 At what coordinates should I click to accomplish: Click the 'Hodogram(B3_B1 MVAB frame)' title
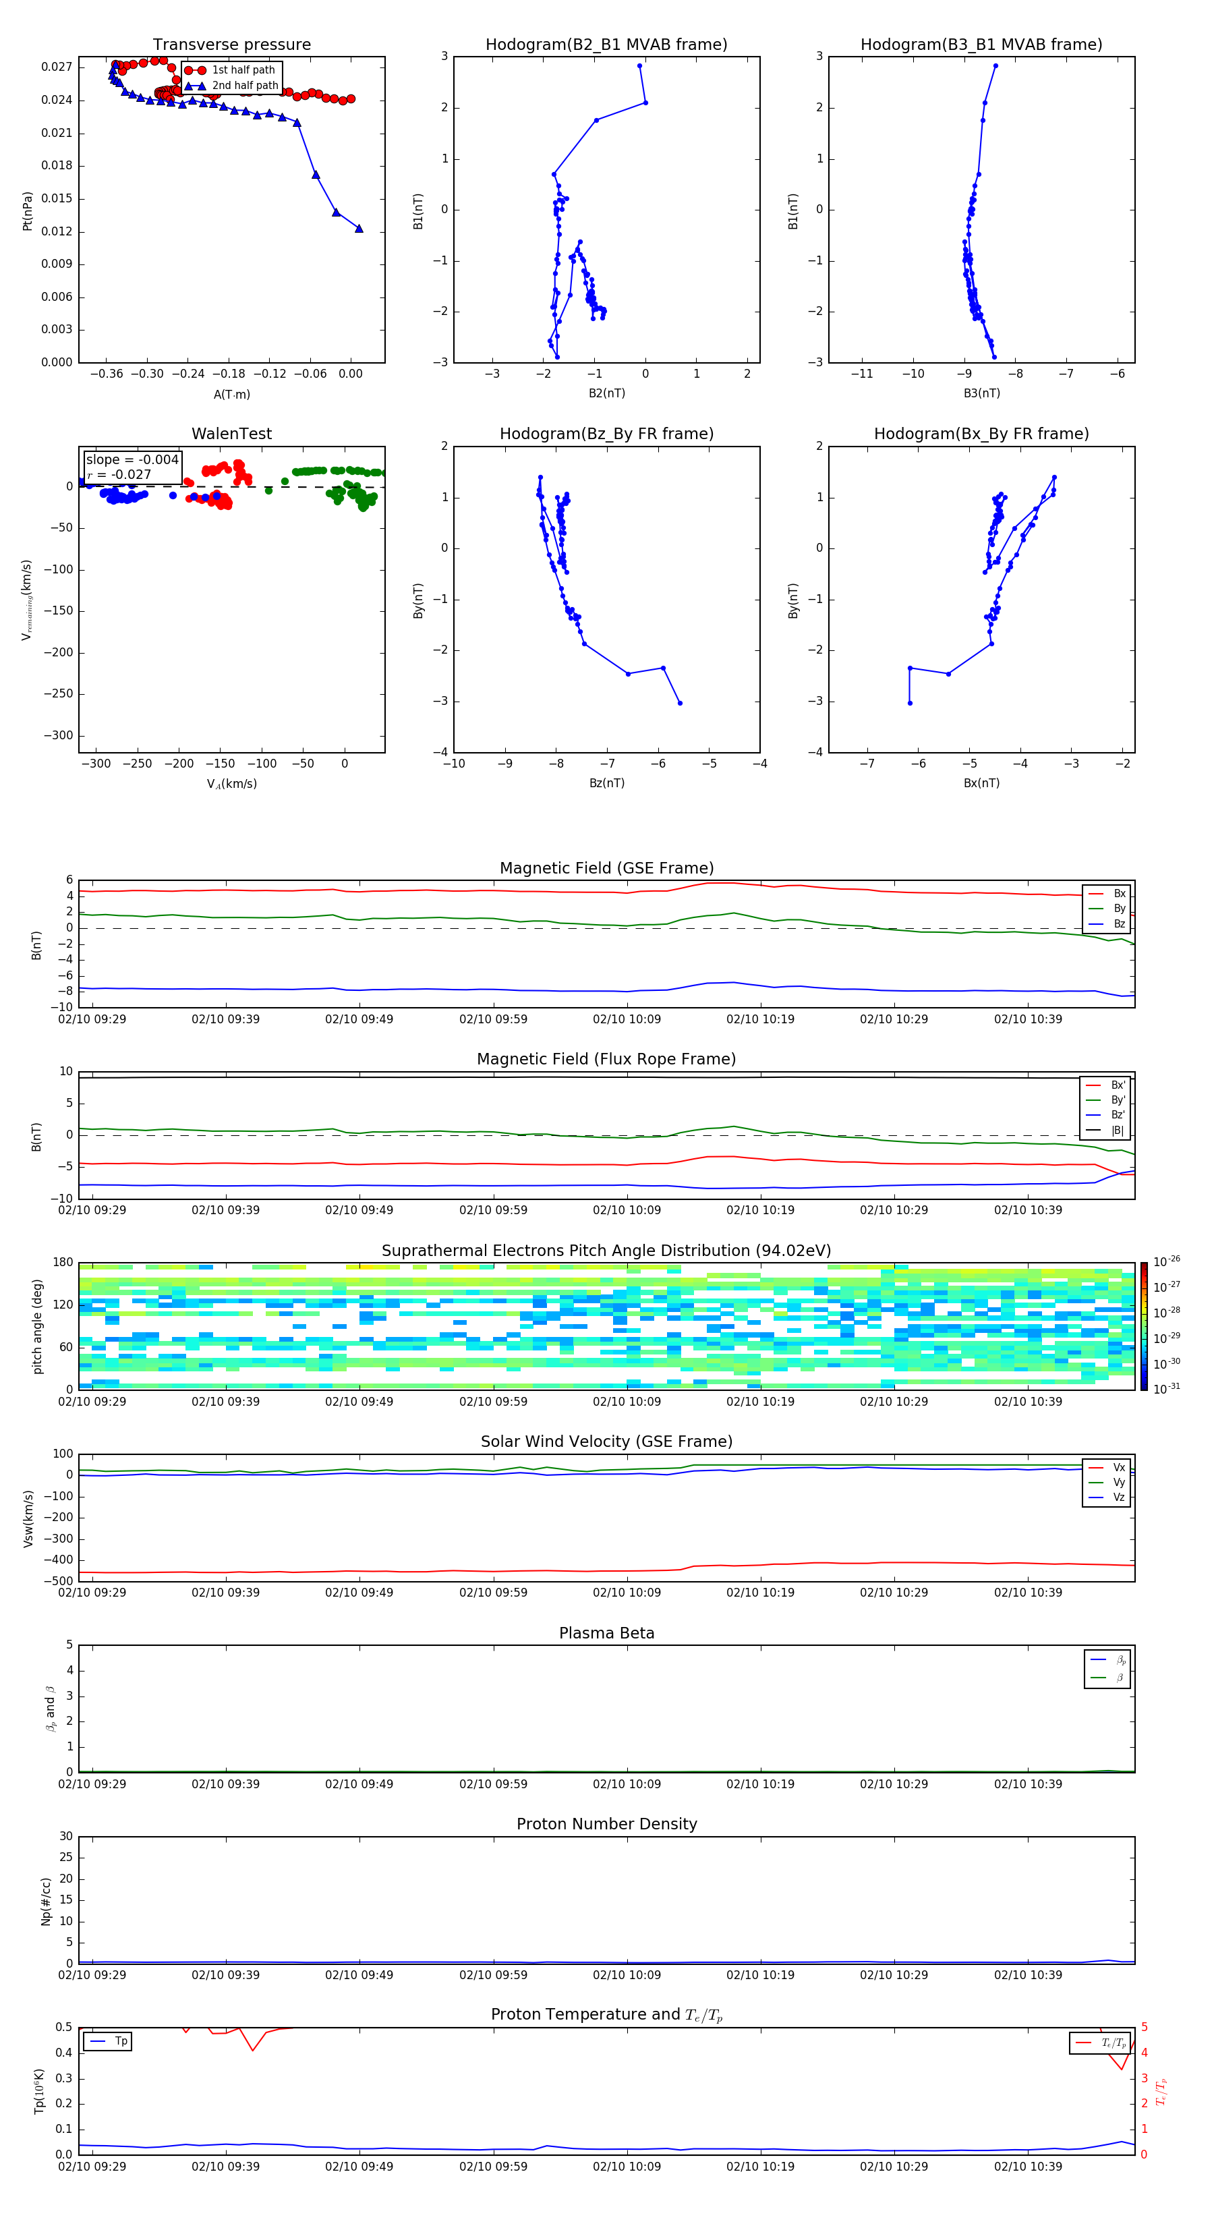pos(981,45)
